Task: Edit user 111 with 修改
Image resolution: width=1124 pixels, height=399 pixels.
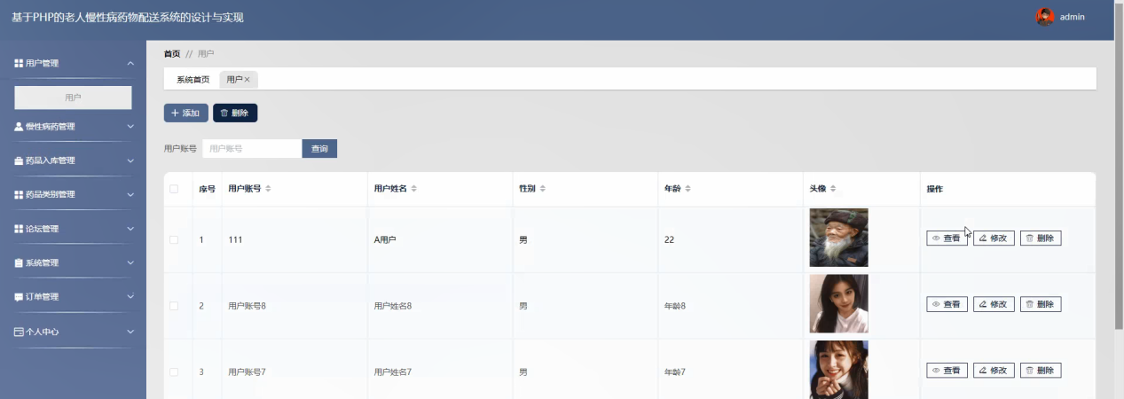Action: [x=994, y=239]
